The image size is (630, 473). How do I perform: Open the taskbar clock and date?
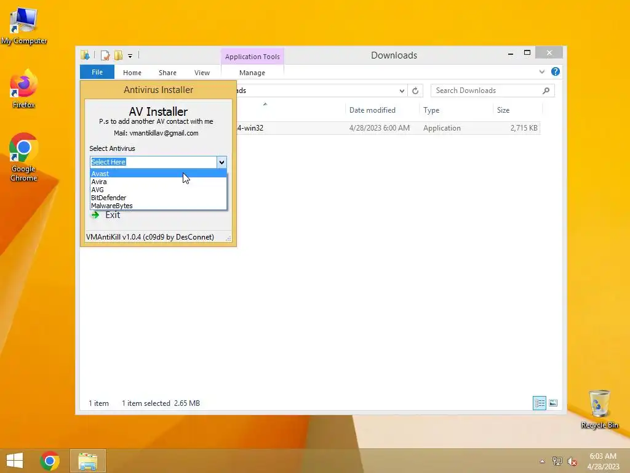[603, 461]
